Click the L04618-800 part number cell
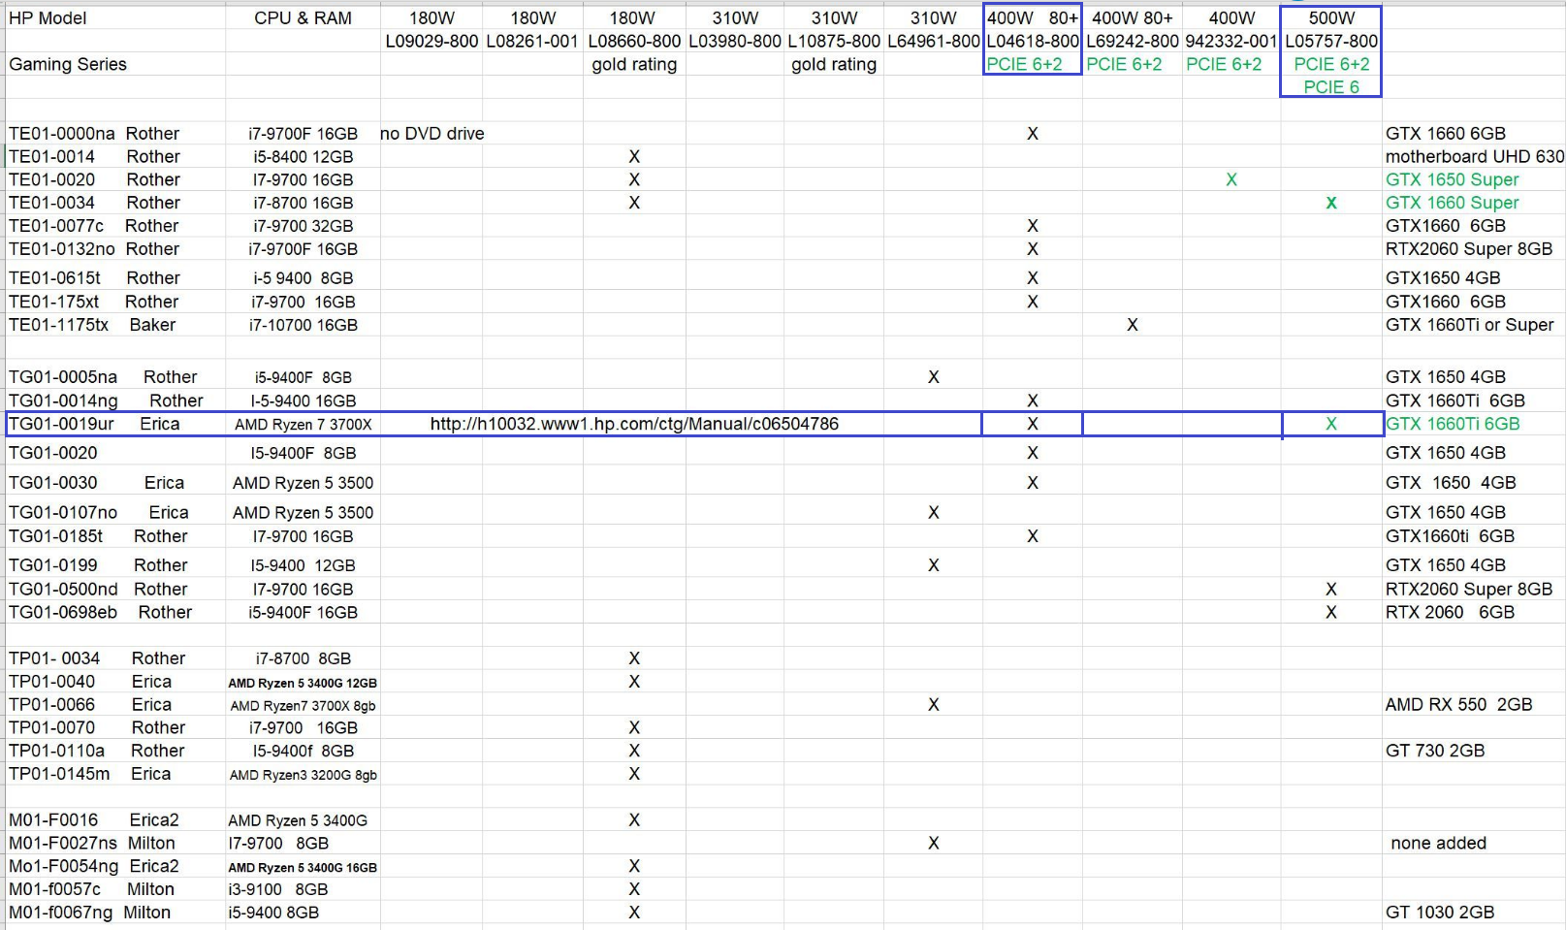This screenshot has height=930, width=1566. coord(1033,41)
